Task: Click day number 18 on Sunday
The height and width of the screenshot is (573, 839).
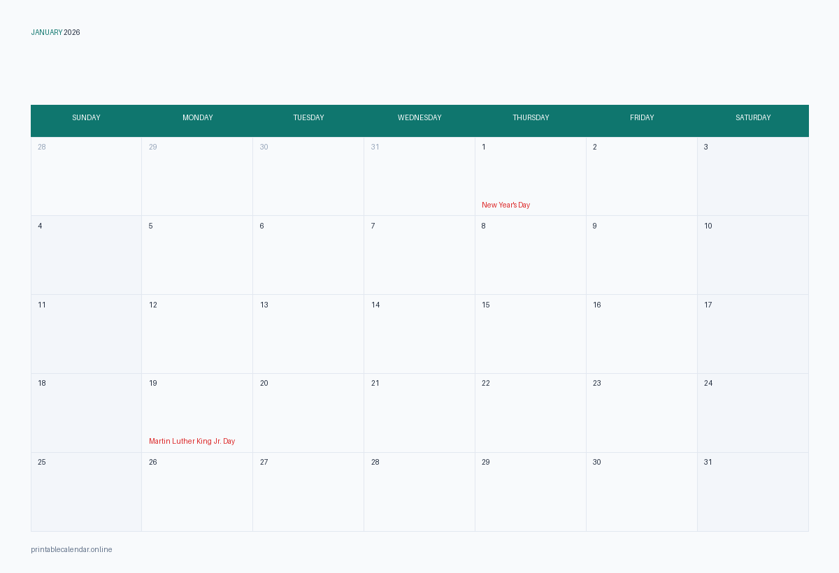Action: pyautogui.click(x=42, y=383)
